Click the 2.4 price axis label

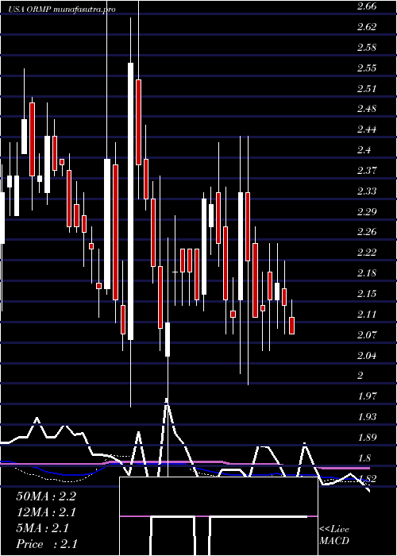[364, 150]
